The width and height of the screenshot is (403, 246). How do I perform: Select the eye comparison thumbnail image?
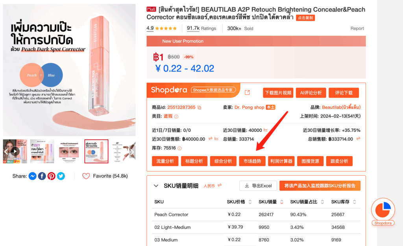click(69, 151)
